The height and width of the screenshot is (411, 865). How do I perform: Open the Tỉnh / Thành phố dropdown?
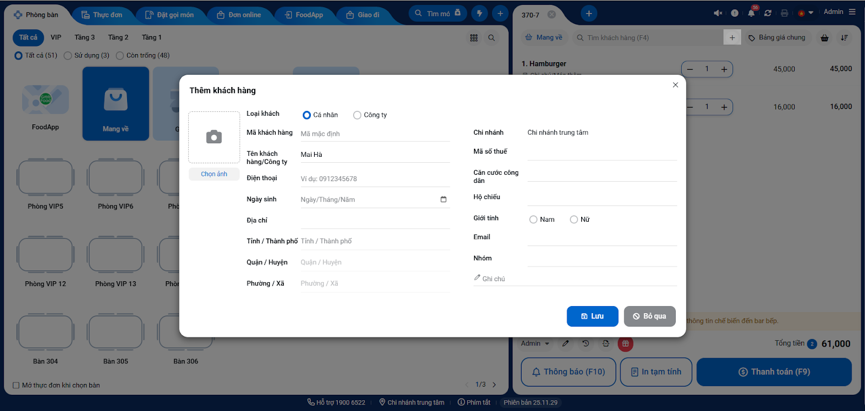point(375,241)
